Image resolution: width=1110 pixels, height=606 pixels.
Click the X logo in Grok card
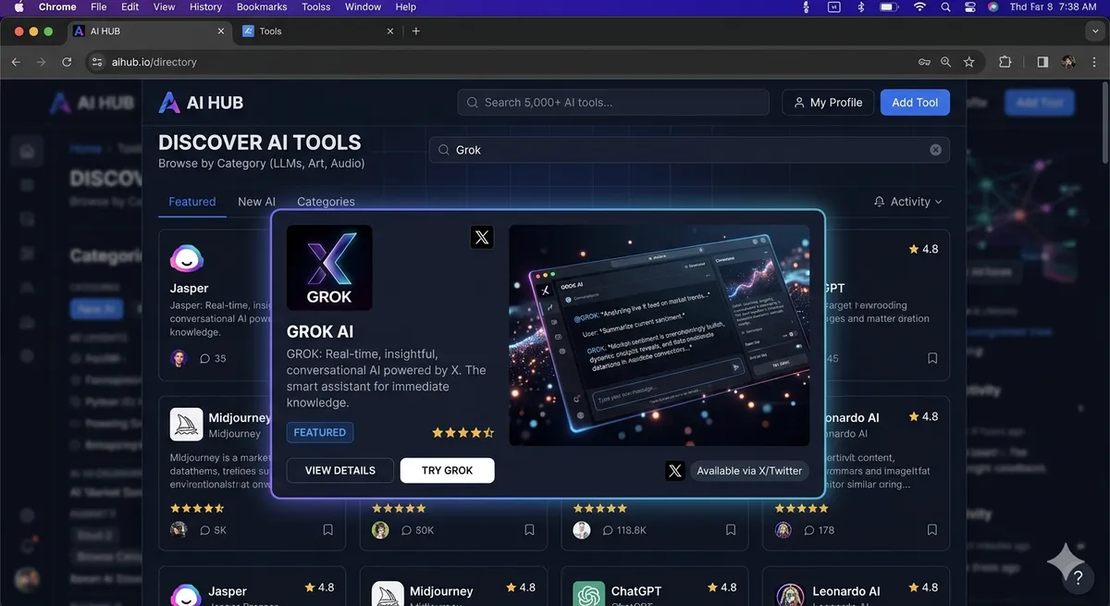tap(482, 238)
